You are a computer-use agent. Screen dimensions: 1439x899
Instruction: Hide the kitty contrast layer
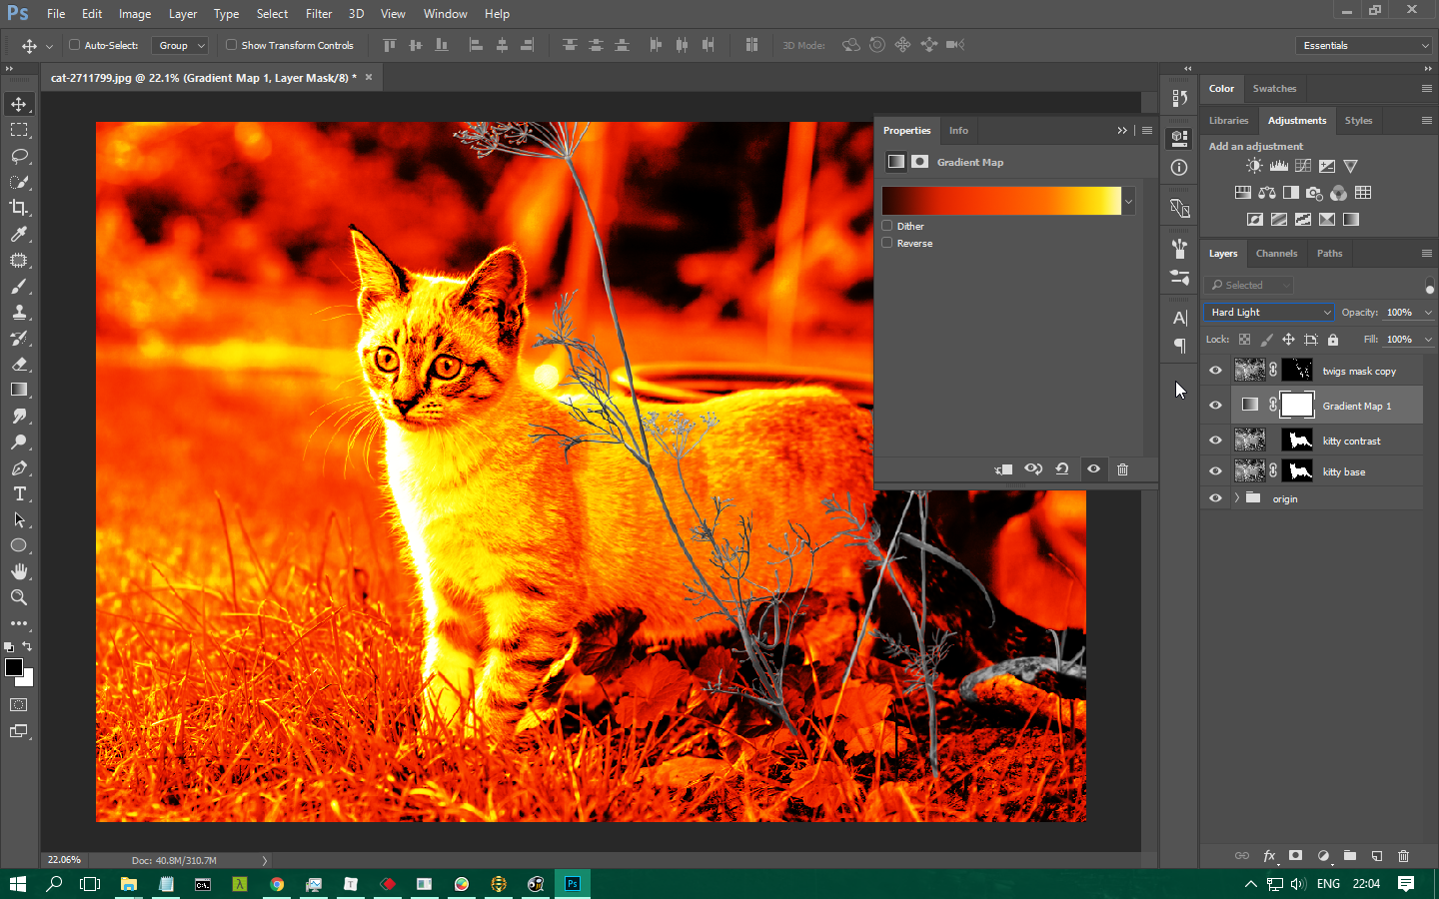point(1215,441)
